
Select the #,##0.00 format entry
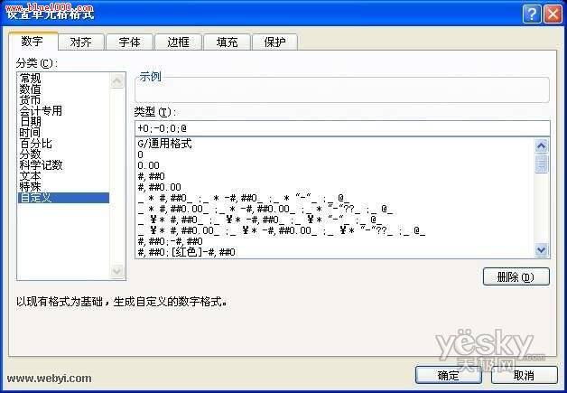pos(159,187)
